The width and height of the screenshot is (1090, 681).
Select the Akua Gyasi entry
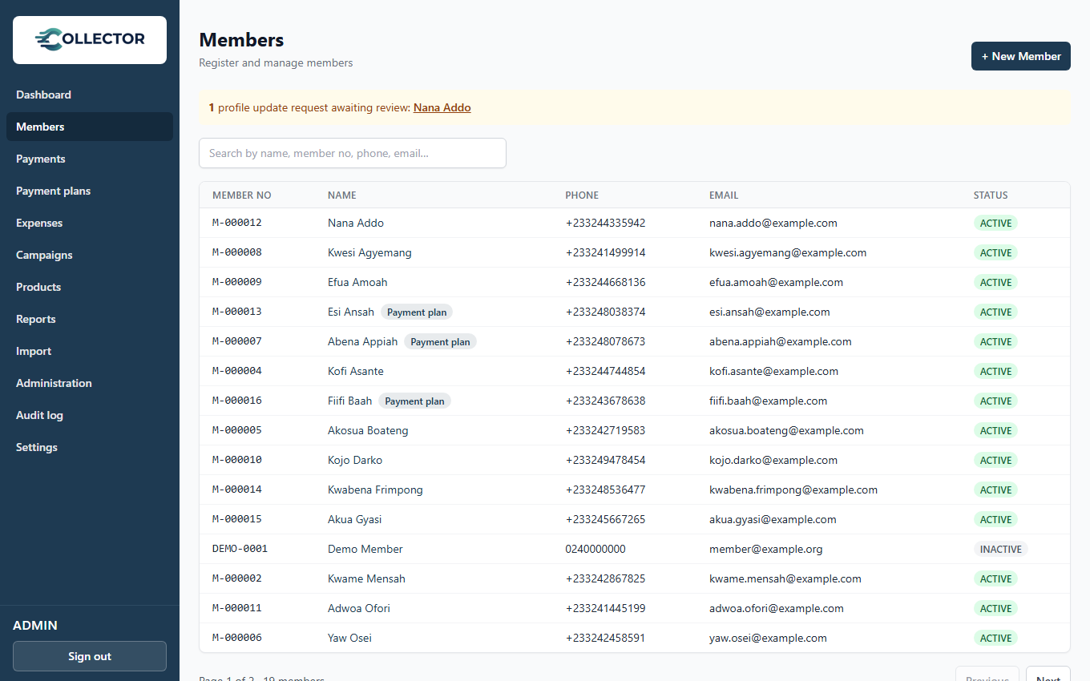tap(354, 519)
